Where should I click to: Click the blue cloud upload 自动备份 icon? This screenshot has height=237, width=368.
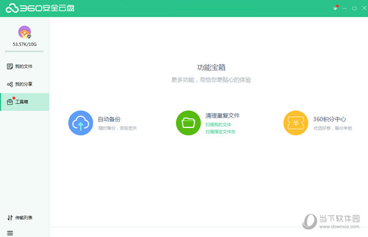click(x=80, y=123)
